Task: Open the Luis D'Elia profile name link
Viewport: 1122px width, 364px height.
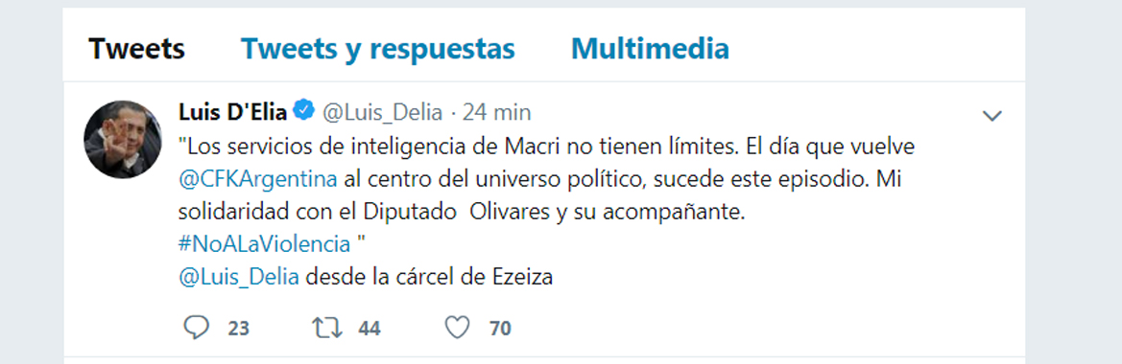Action: click(x=232, y=111)
